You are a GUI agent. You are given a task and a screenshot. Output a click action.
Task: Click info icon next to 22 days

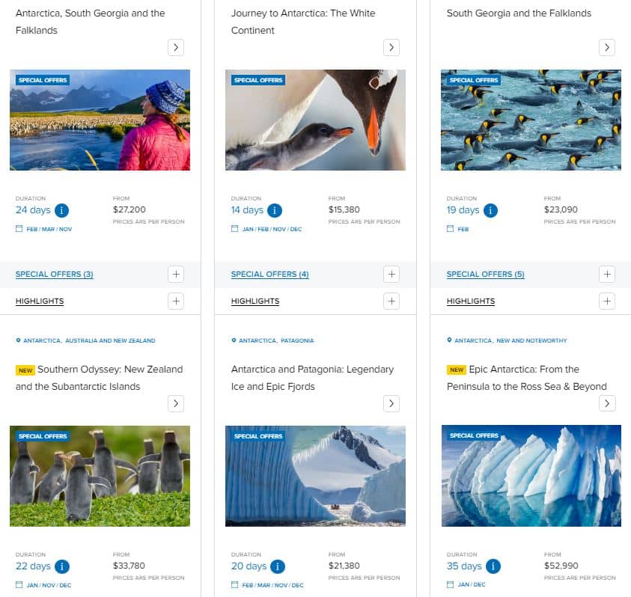pos(61,566)
